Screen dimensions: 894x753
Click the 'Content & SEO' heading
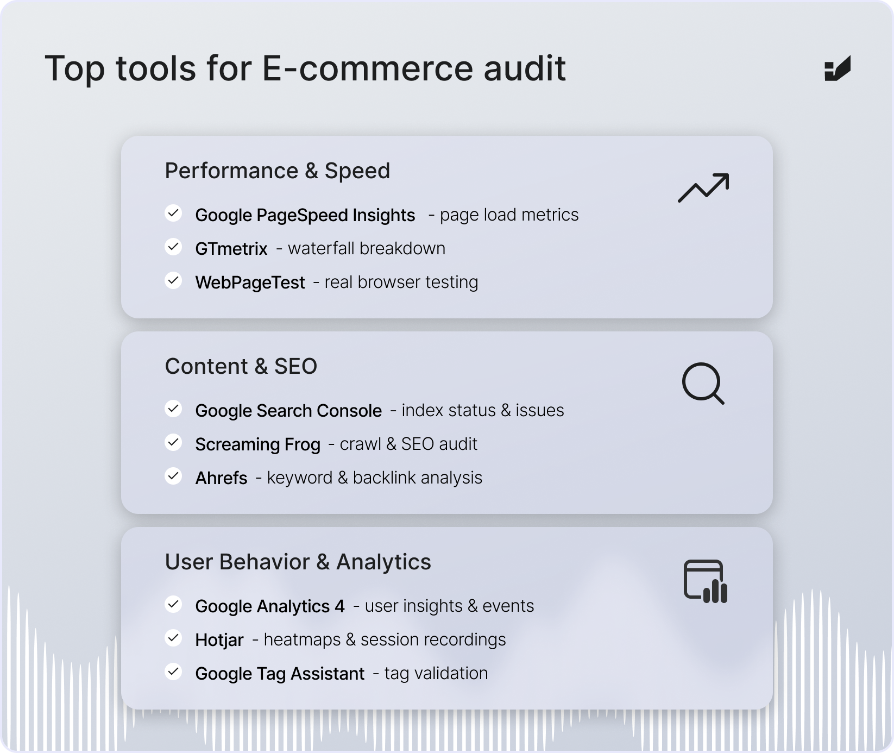coord(241,367)
